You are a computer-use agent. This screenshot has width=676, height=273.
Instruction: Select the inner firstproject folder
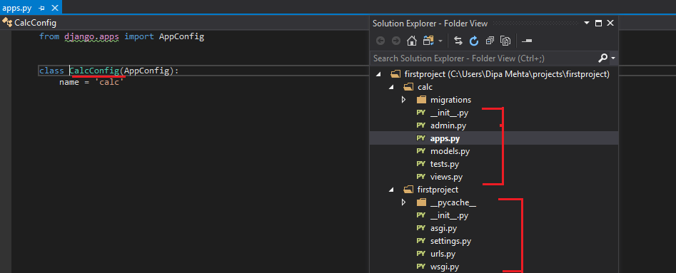[x=438, y=190]
